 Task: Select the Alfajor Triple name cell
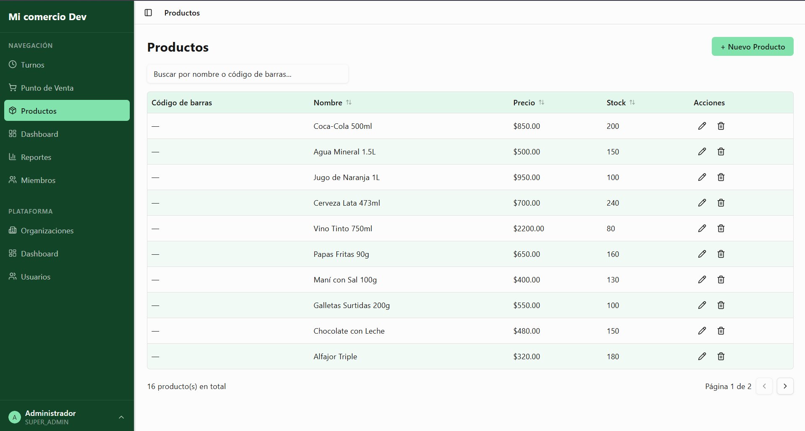(x=335, y=356)
